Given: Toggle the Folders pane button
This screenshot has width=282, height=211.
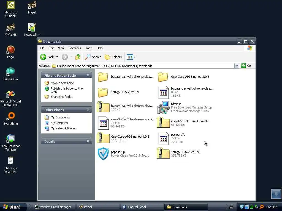Looking at the screenshot, I should click(x=113, y=57).
